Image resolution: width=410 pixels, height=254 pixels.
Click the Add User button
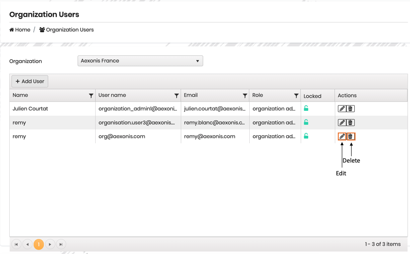click(30, 81)
